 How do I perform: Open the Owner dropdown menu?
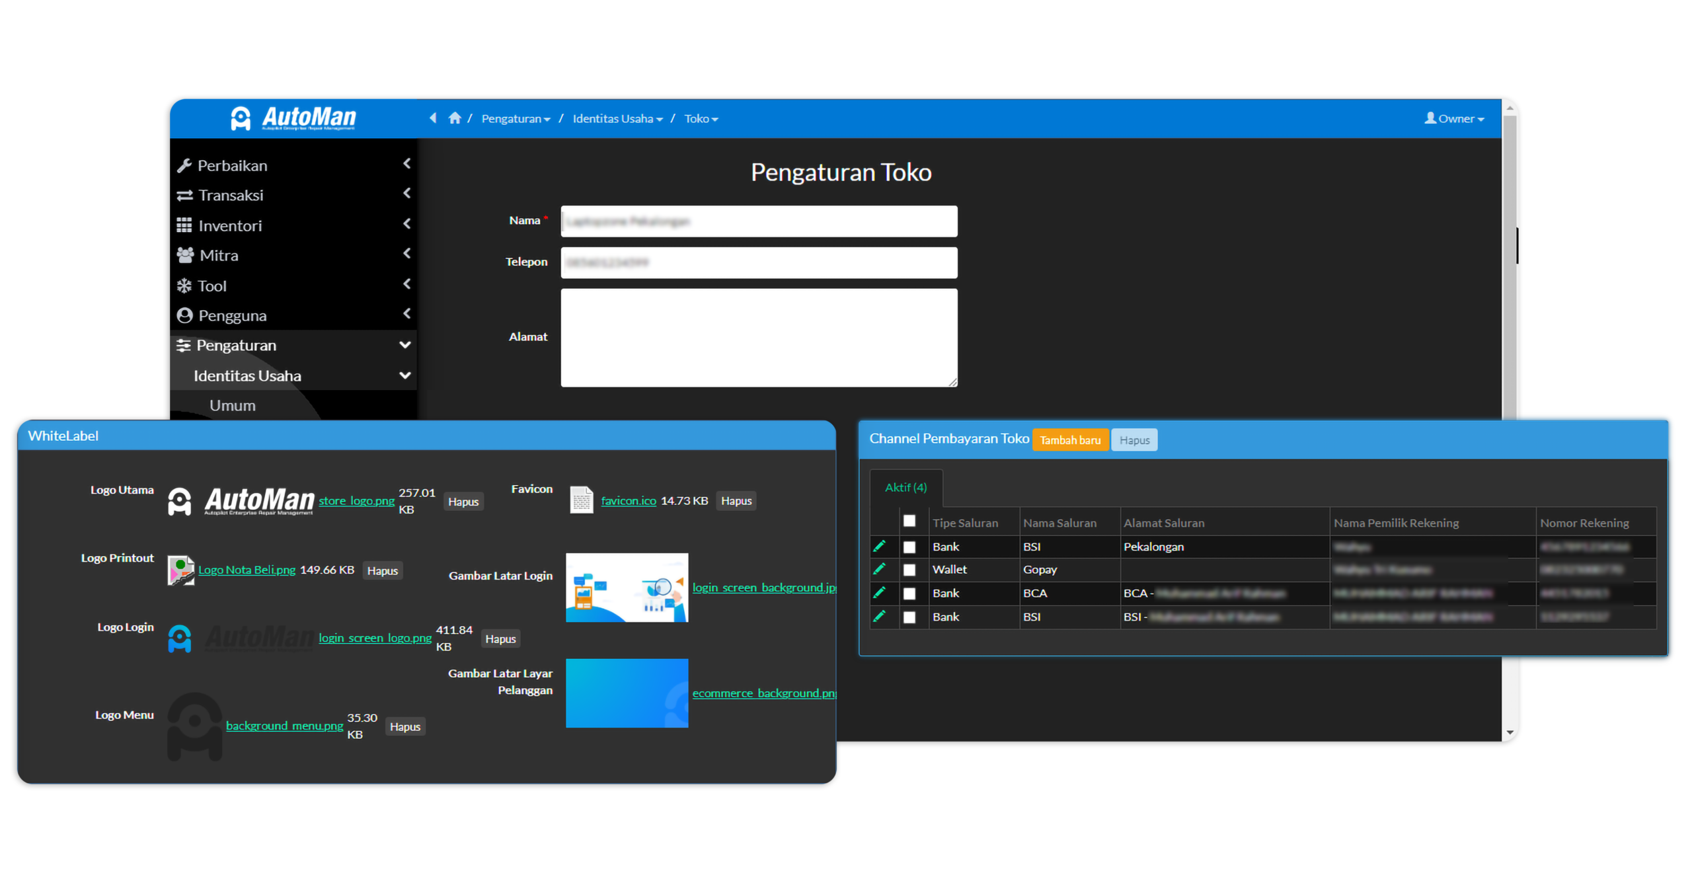pos(1454,118)
